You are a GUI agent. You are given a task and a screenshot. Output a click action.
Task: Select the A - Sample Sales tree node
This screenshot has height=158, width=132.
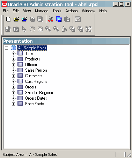(x=32, y=48)
